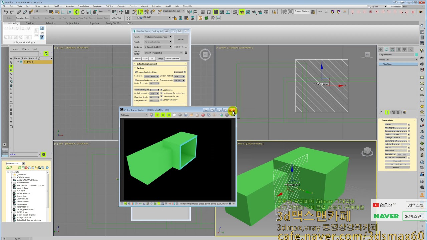Enable Reverse bucket sequence checkbox
This screenshot has width=427, height=240.
click(136, 80)
